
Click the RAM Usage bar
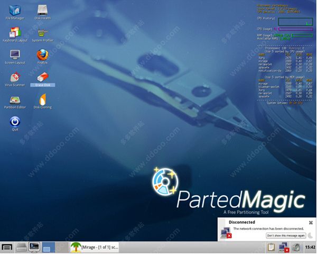(x=302, y=35)
